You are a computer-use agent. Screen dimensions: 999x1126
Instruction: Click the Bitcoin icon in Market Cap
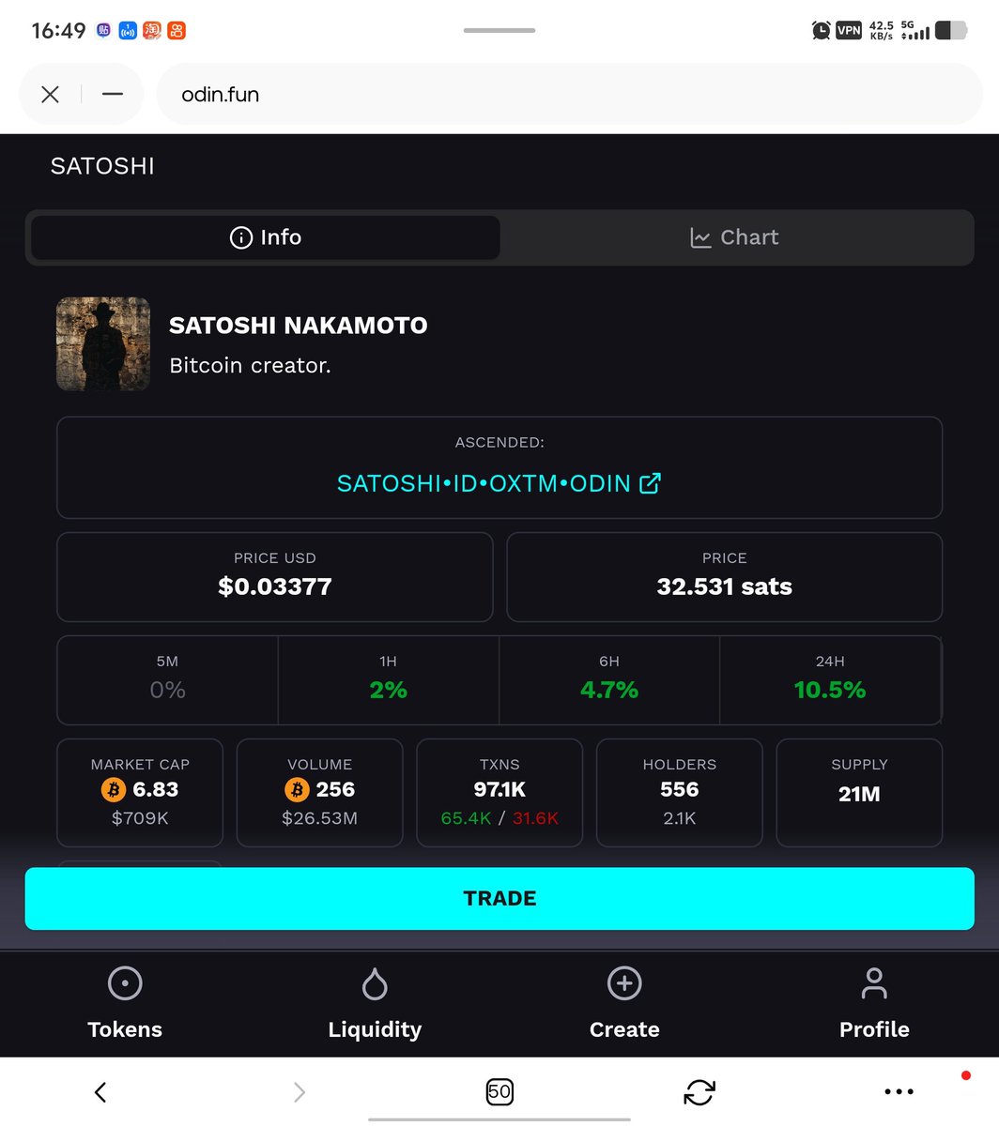[113, 790]
